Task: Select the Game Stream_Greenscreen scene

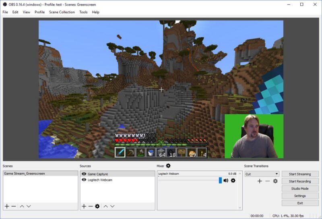Action: [24, 174]
